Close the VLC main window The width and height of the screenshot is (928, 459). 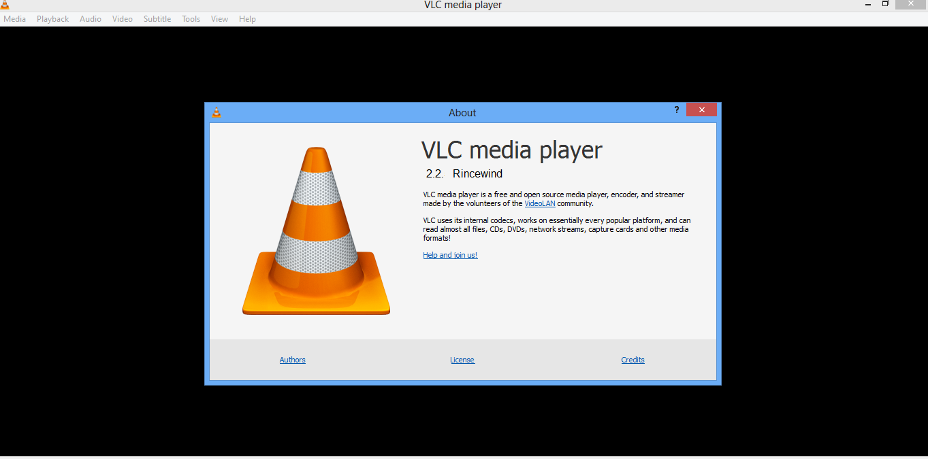912,4
